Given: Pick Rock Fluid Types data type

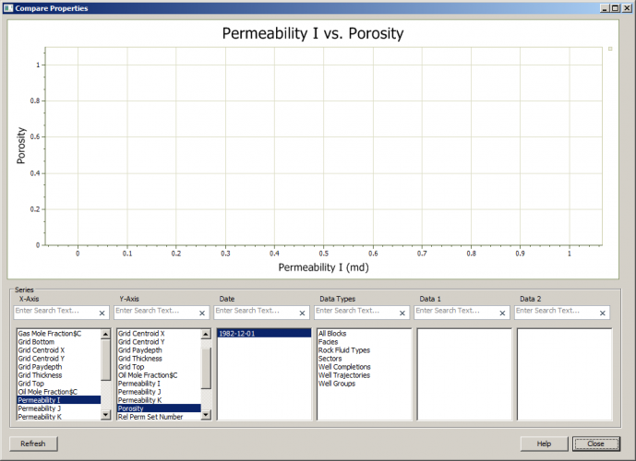Looking at the screenshot, I should tap(344, 350).
